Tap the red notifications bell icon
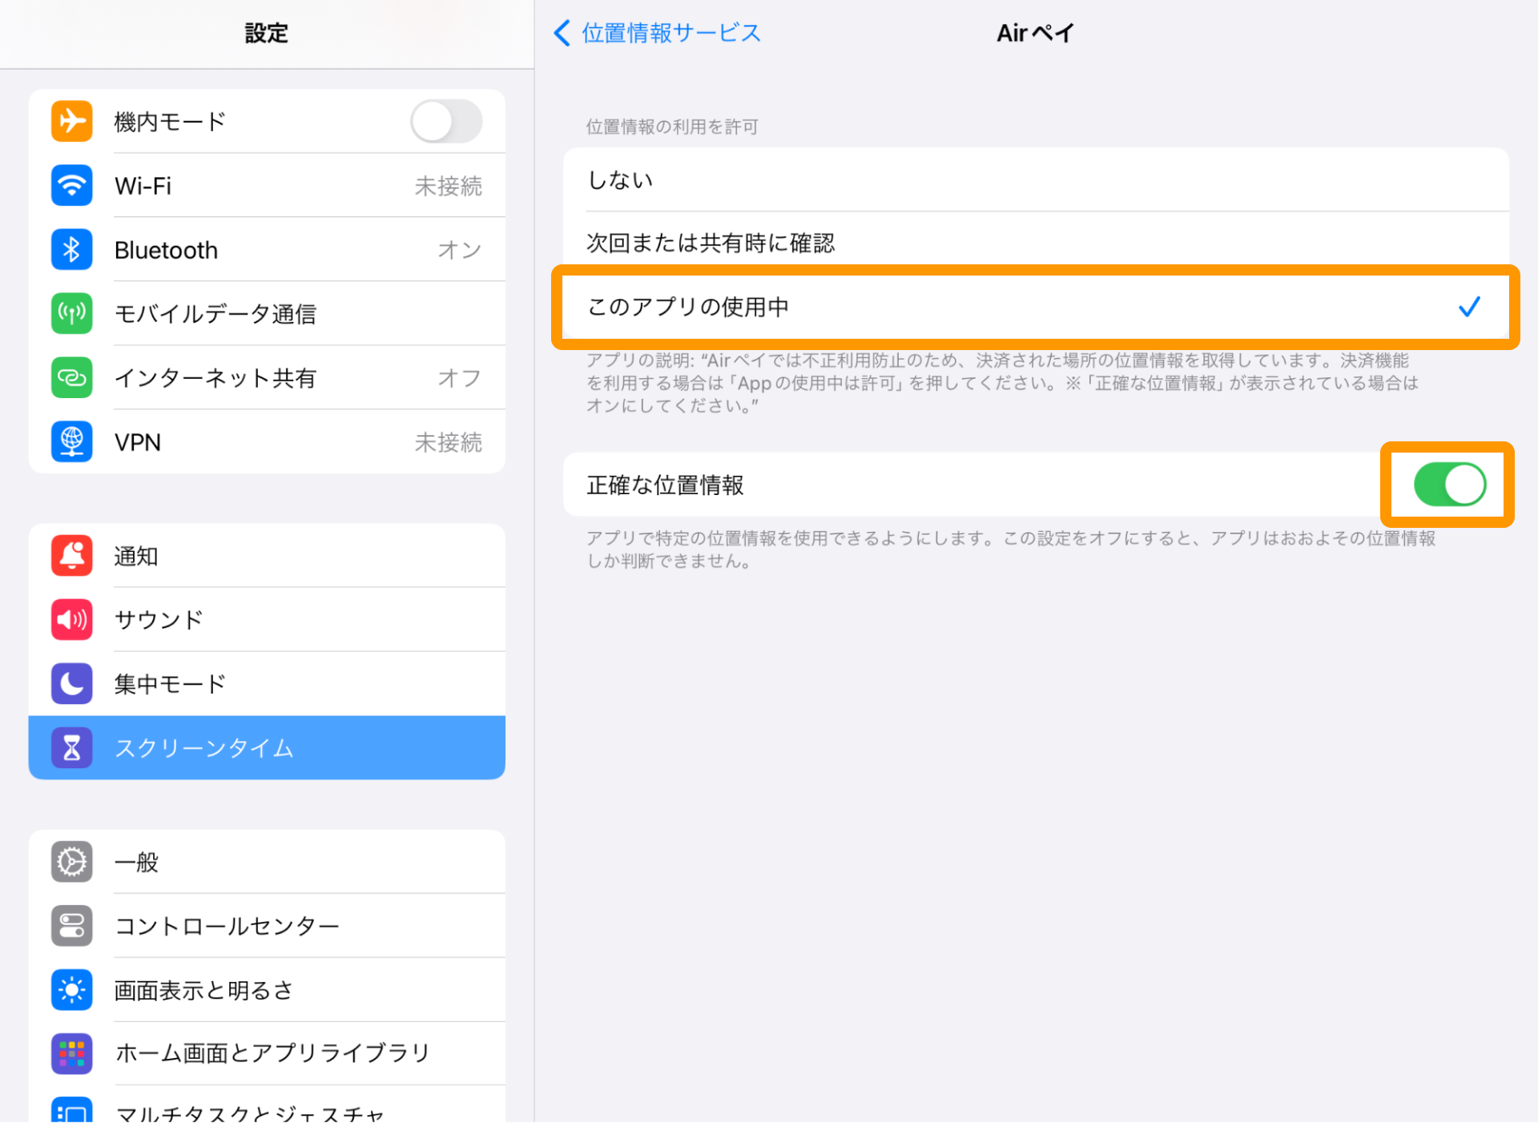 [71, 556]
